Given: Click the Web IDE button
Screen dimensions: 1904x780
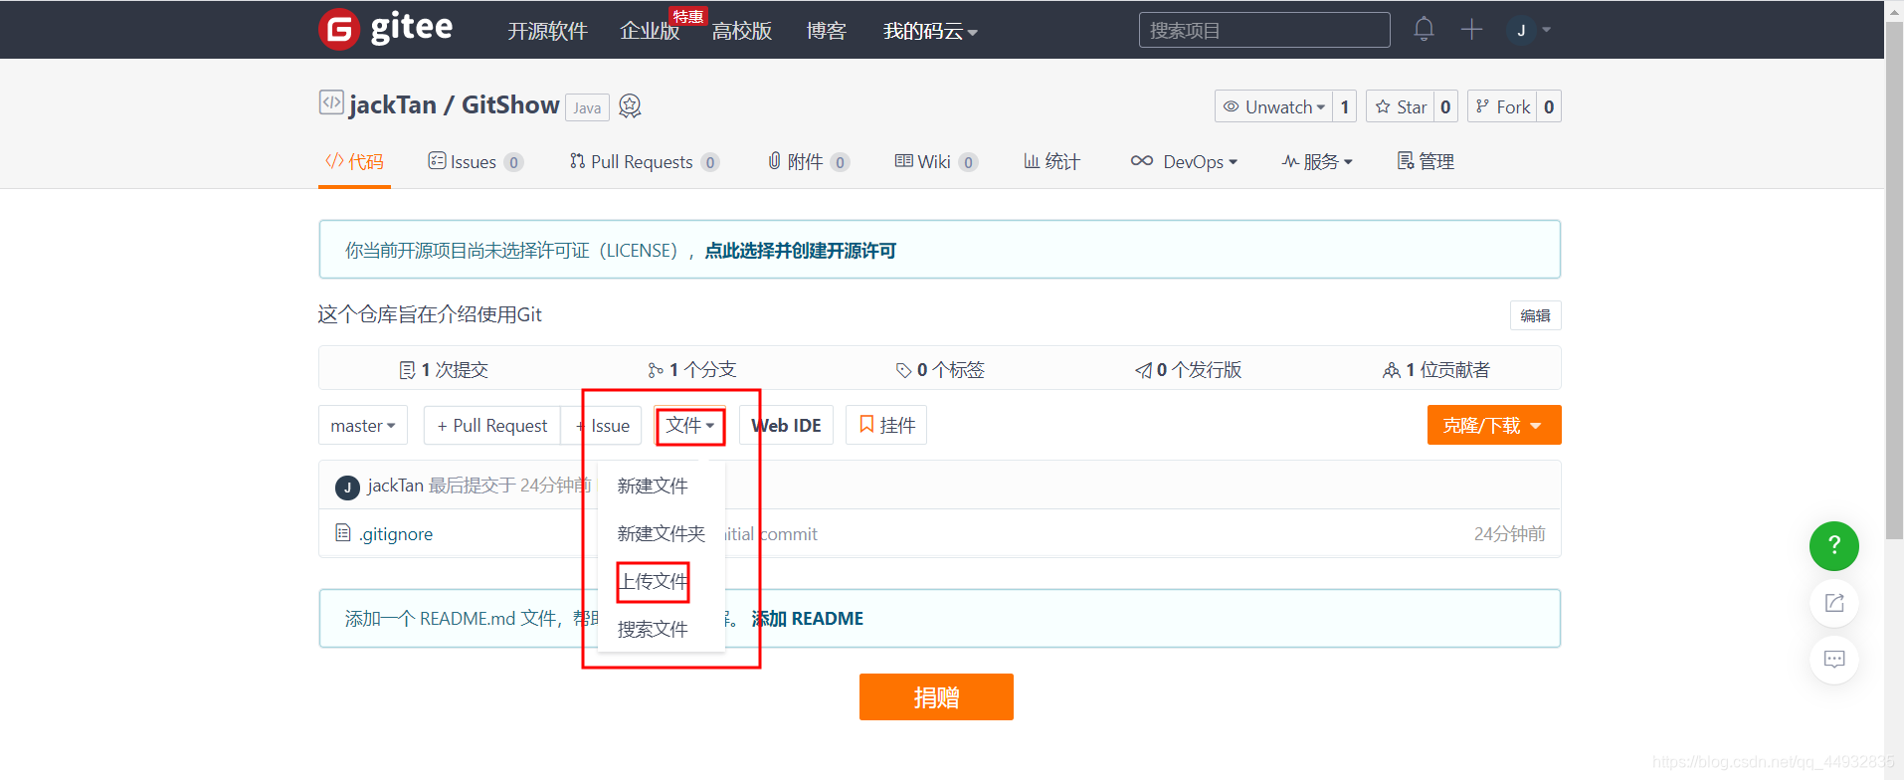Looking at the screenshot, I should click(786, 426).
